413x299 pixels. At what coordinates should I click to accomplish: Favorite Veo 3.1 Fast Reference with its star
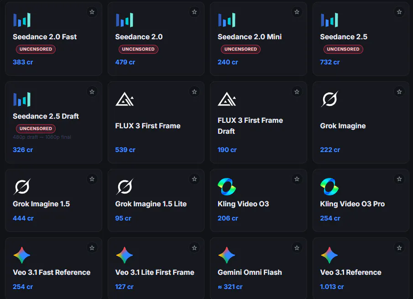[x=92, y=248]
